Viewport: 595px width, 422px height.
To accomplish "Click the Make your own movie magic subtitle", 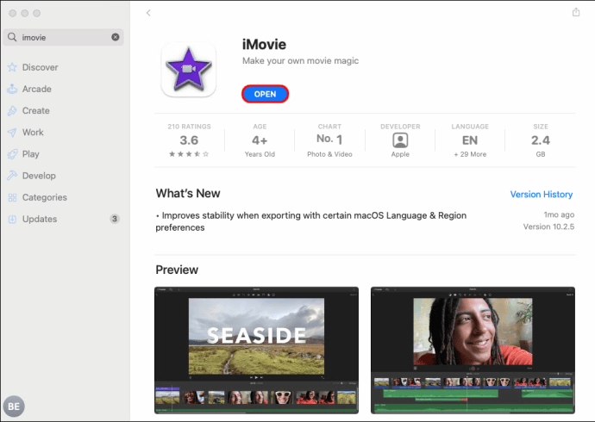I will click(x=301, y=60).
